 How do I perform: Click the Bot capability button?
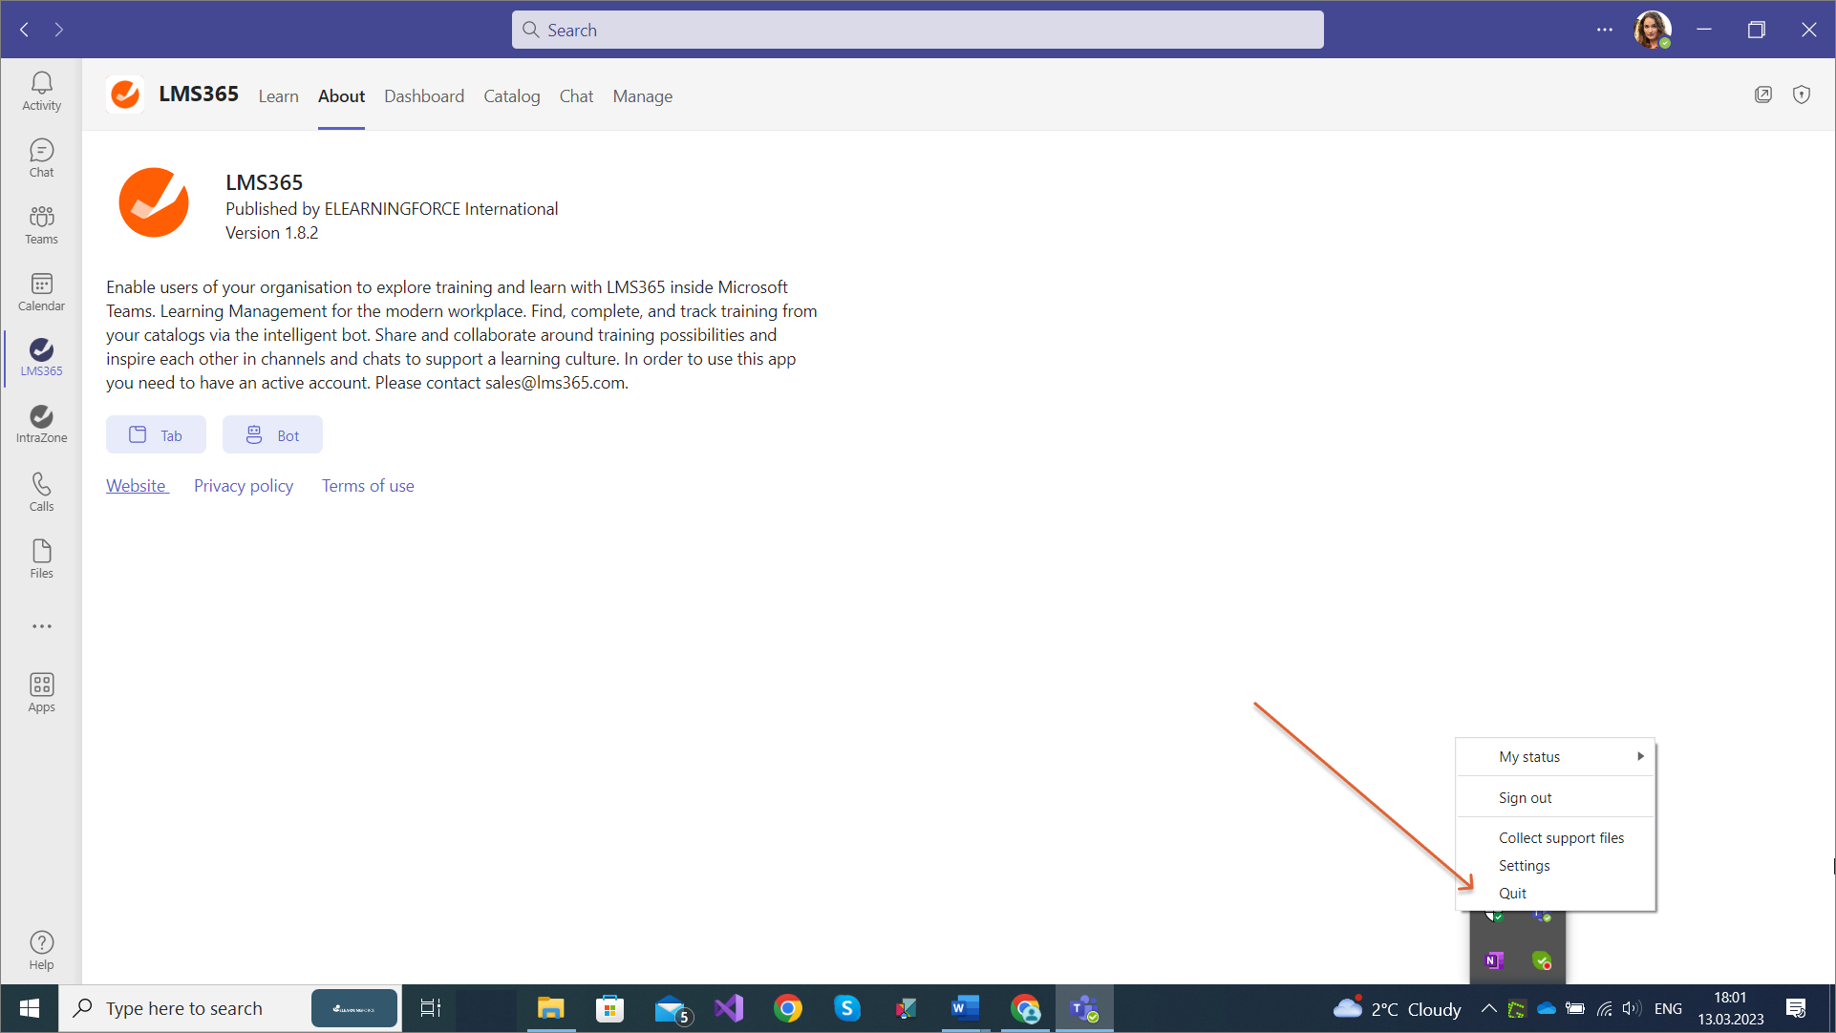272,435
